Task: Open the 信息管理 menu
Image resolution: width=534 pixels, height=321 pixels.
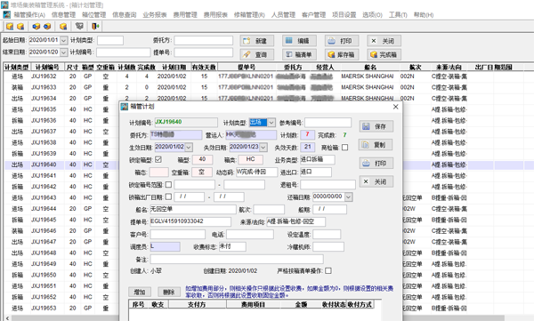Action: pyautogui.click(x=63, y=14)
